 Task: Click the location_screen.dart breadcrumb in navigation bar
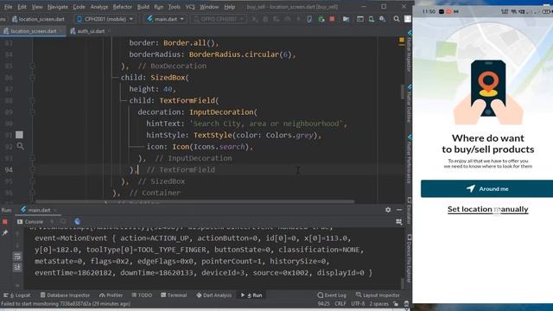click(38, 19)
